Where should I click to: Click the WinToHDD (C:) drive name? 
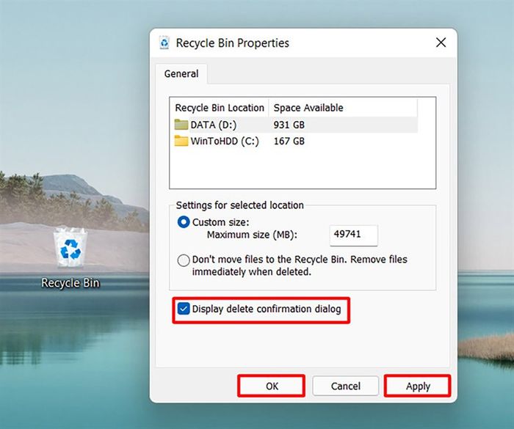(225, 141)
